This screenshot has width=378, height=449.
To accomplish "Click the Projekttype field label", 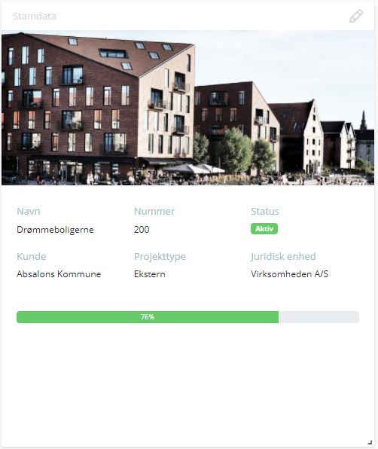I will click(x=160, y=257).
